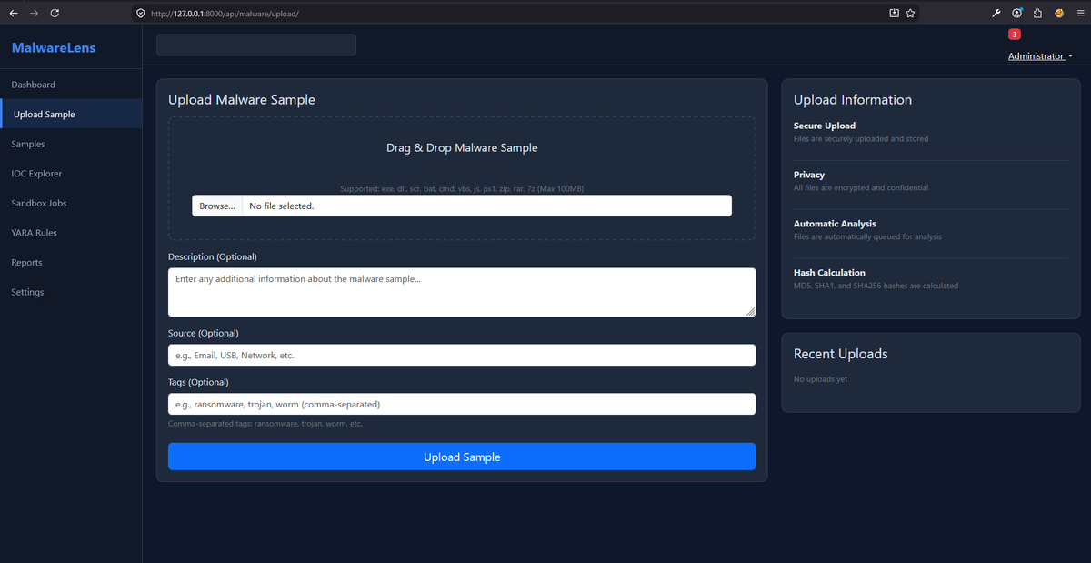Viewport: 1091px width, 563px height.
Task: Click the Source input field
Action: [x=462, y=356]
